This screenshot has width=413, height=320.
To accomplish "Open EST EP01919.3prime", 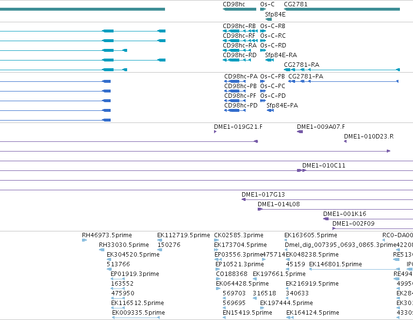I will click(x=135, y=274).
